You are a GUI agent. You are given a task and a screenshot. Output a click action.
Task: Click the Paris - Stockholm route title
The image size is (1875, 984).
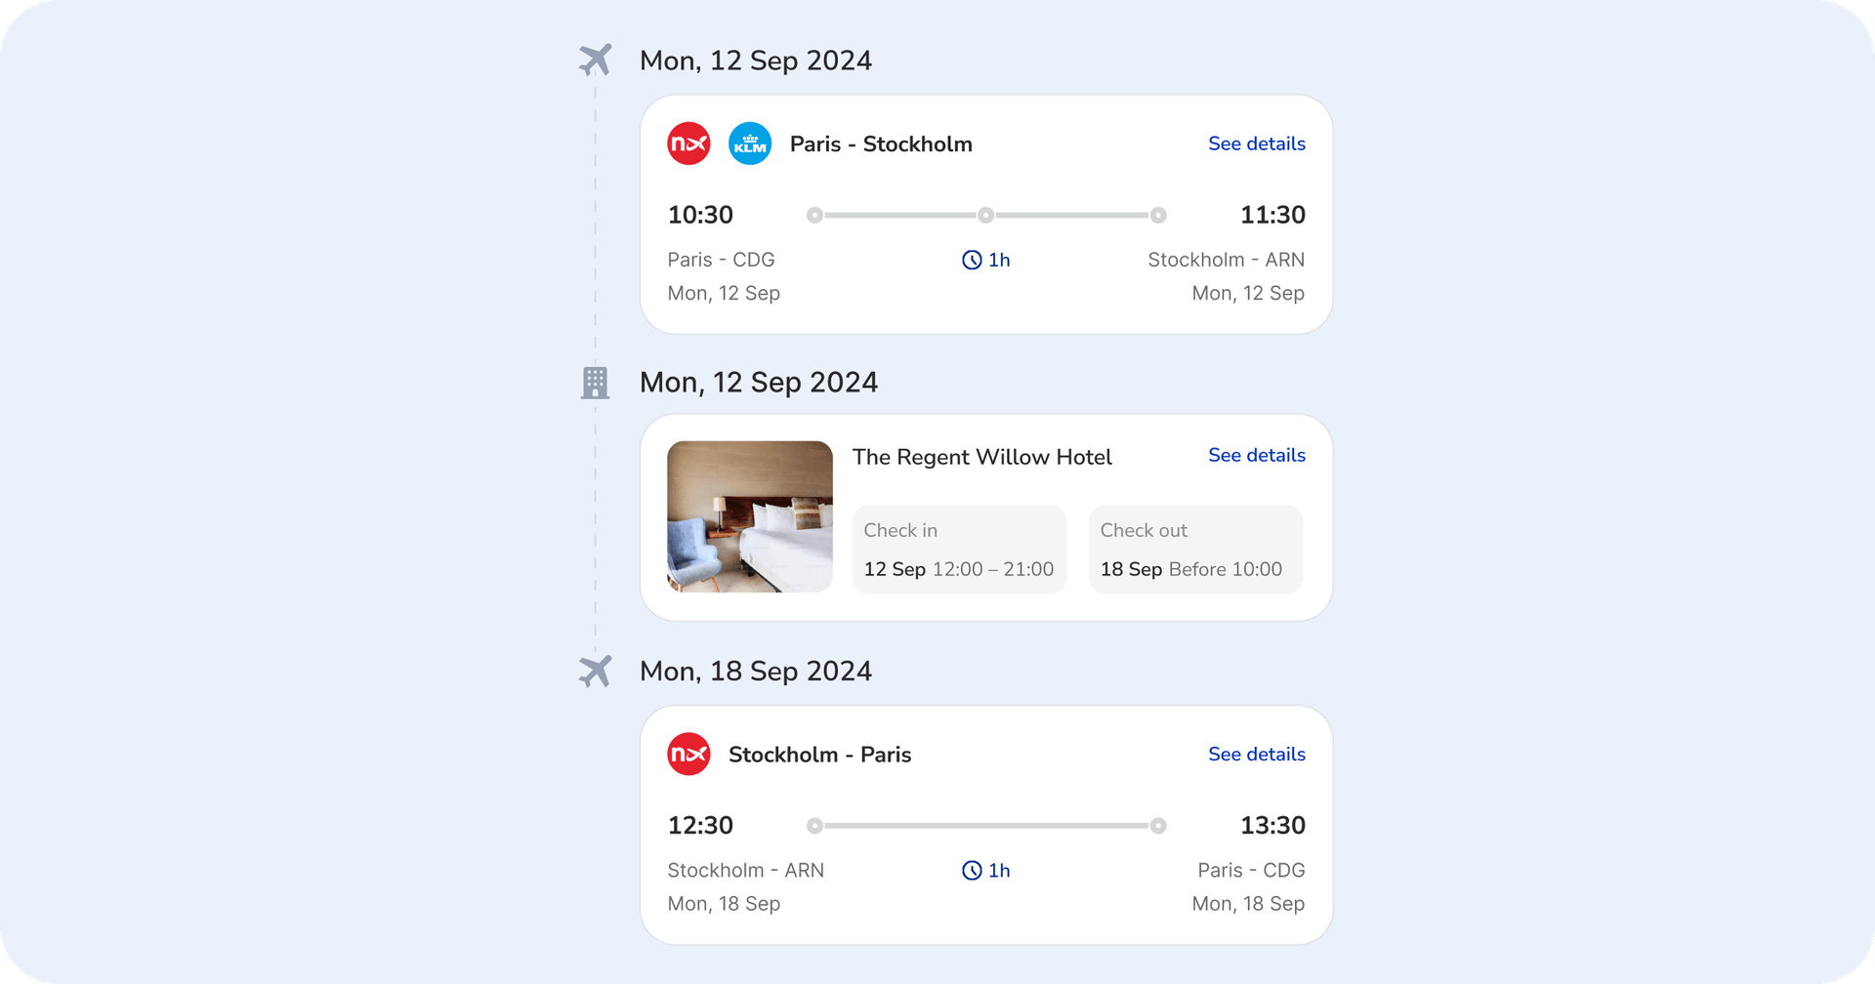(881, 144)
